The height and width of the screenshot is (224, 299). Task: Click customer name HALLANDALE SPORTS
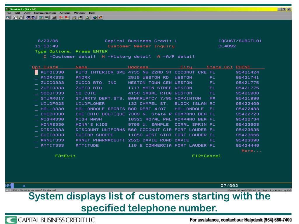pos(100,109)
